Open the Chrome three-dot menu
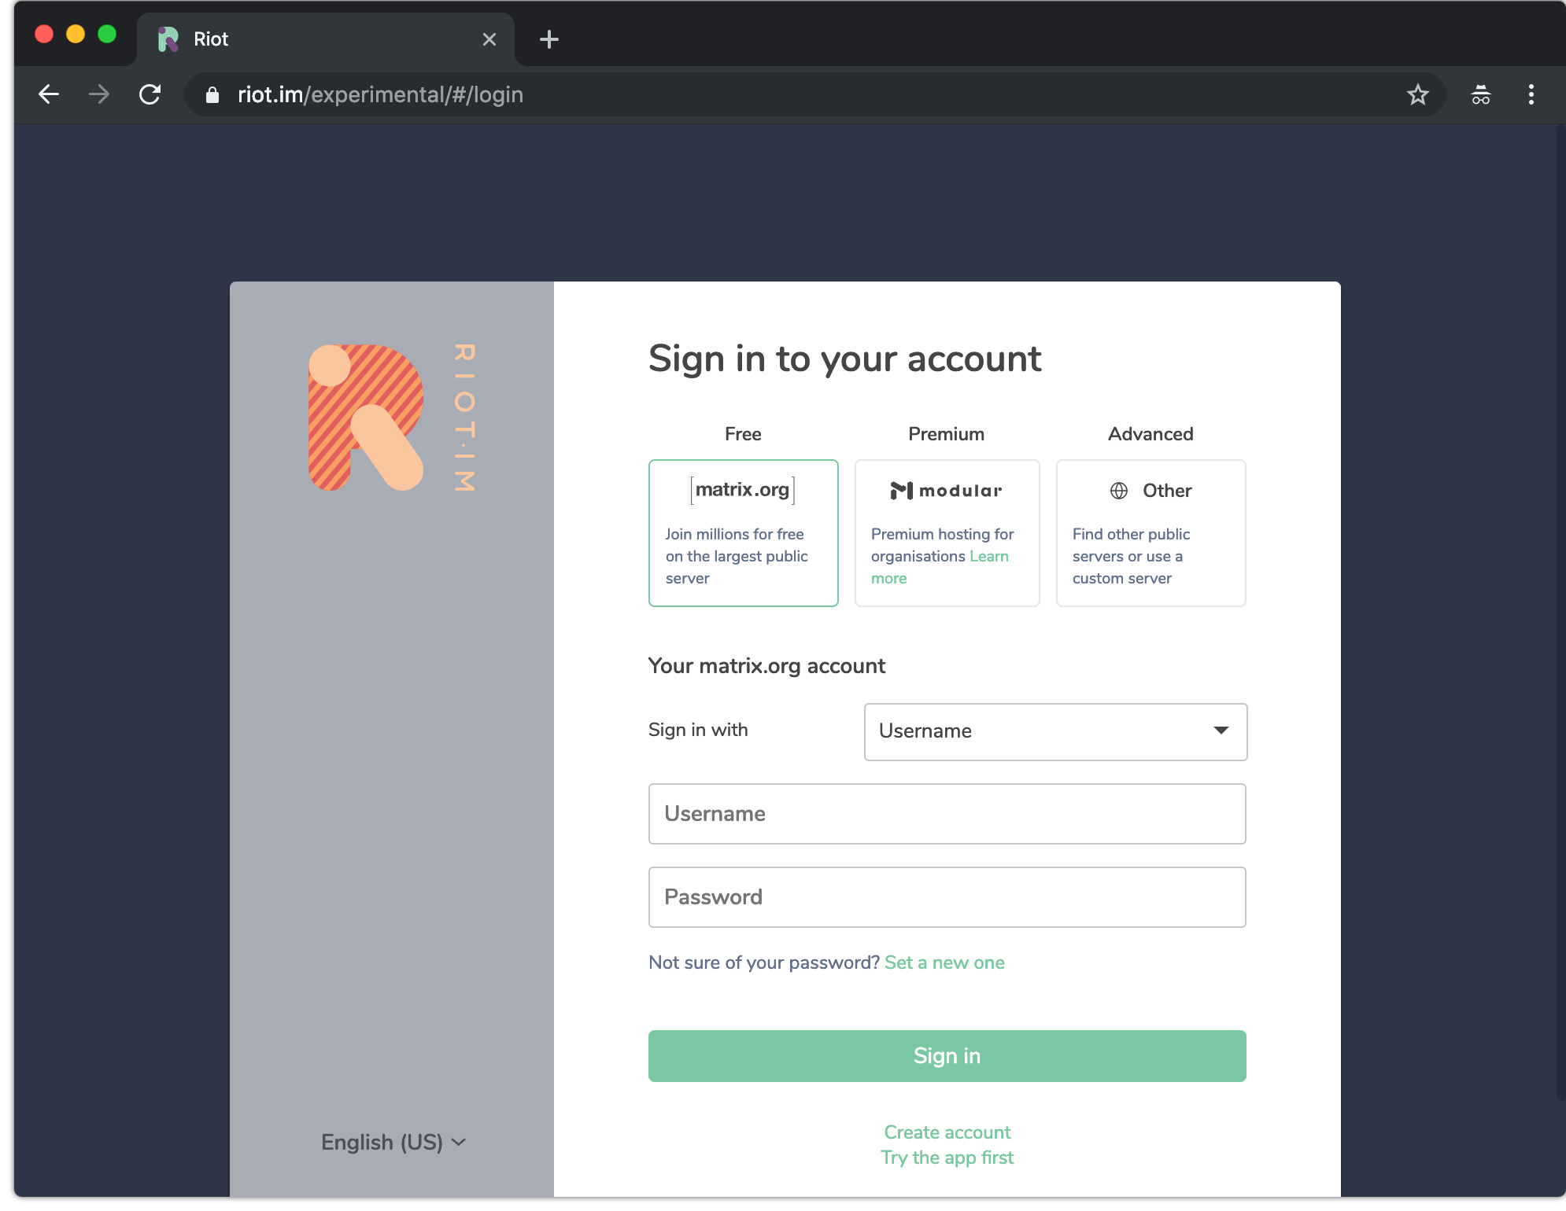Viewport: 1566px width, 1211px height. (x=1531, y=94)
